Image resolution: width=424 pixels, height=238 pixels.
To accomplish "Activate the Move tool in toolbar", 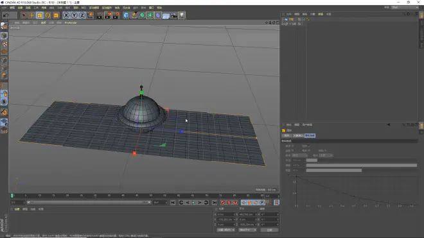I will (31, 15).
